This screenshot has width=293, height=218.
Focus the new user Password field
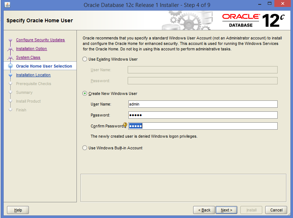pos(203,115)
